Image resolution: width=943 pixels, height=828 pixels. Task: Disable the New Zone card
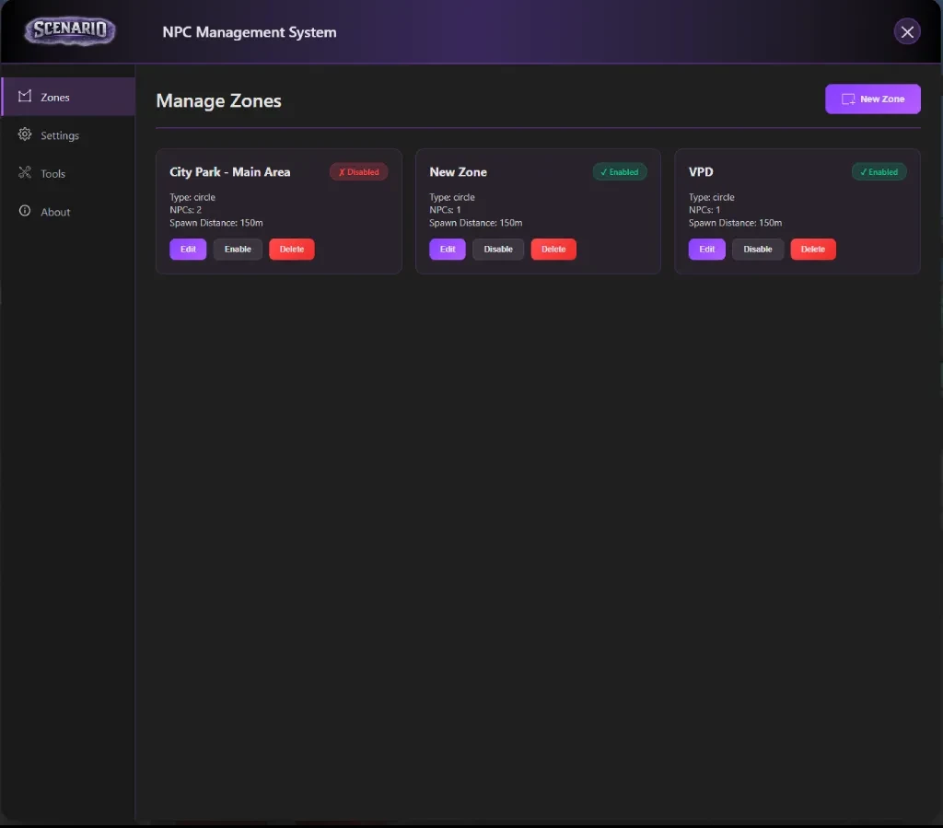coord(498,249)
